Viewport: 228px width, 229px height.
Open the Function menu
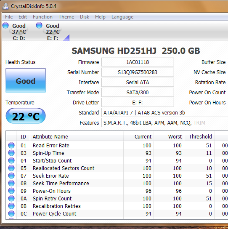click(42, 17)
